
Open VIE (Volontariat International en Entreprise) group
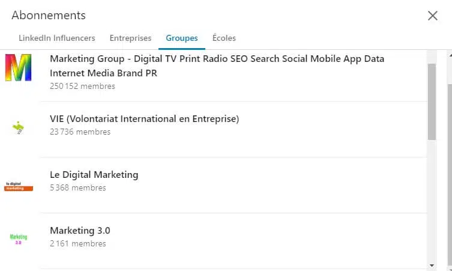(x=144, y=119)
